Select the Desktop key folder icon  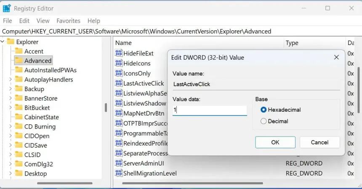pyautogui.click(x=19, y=173)
